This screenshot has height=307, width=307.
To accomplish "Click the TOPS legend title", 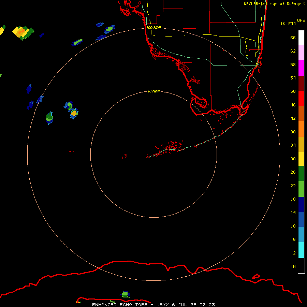I will (300, 20).
